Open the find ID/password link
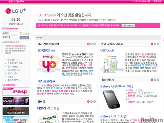The image size is (164, 123). coord(11,42)
